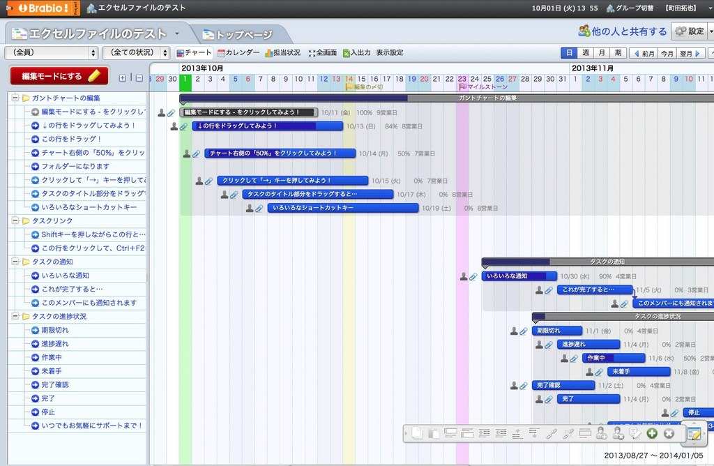Select the 担当状況 view tab
The width and height of the screenshot is (714, 466).
[283, 53]
